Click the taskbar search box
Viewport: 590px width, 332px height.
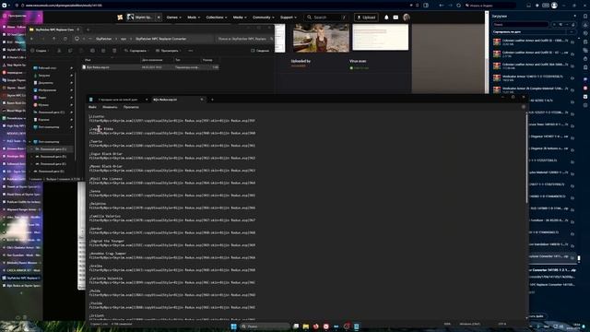click(x=265, y=326)
